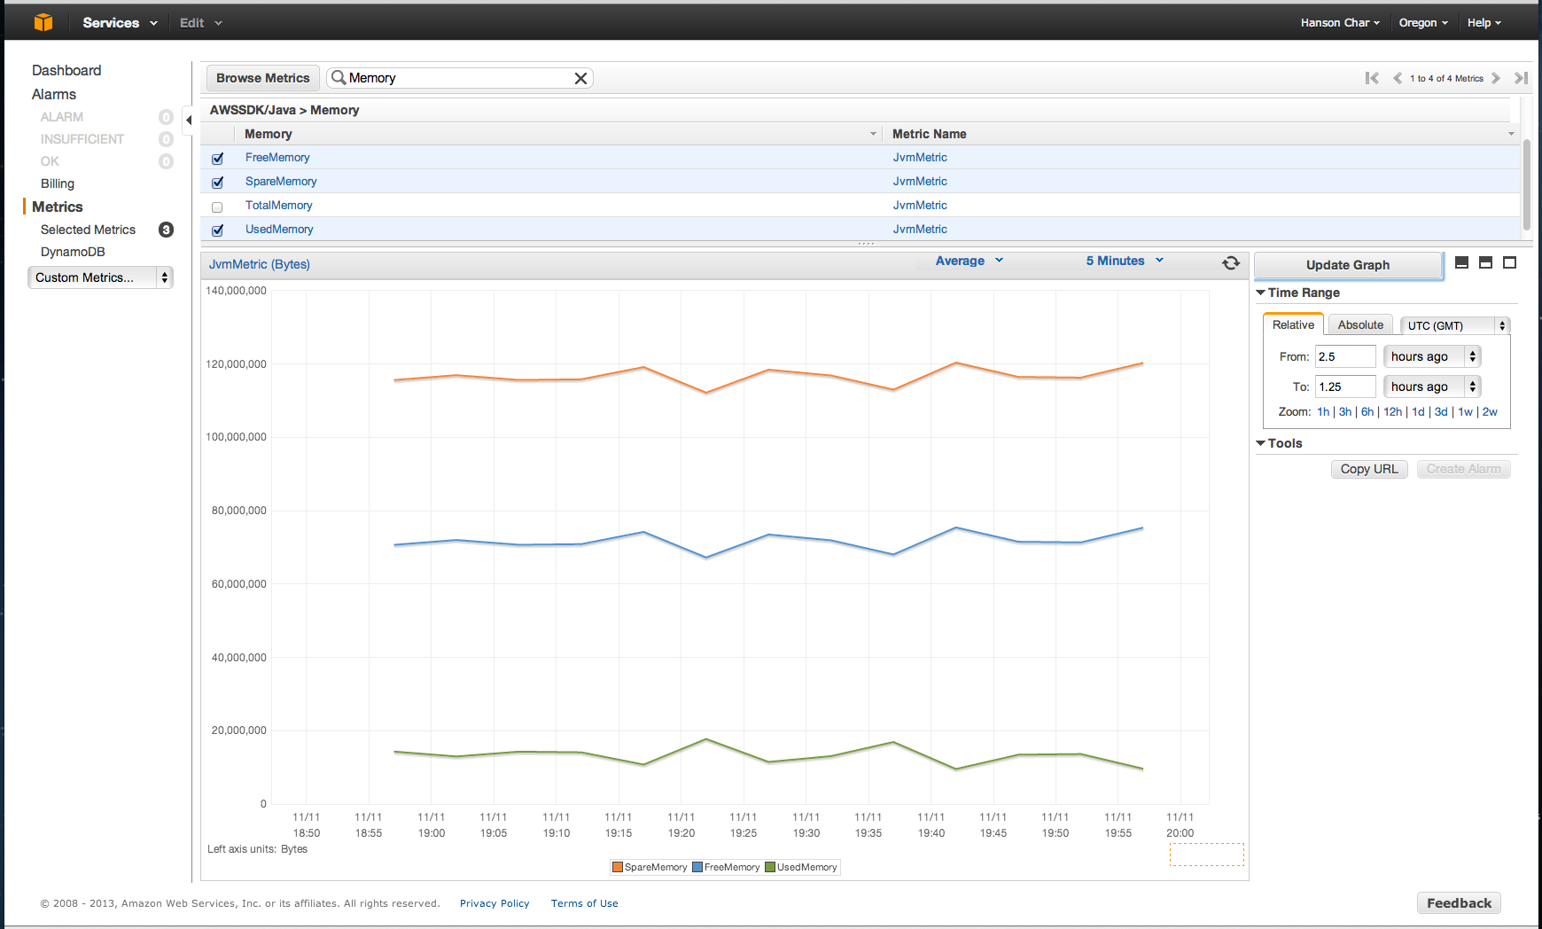The width and height of the screenshot is (1542, 929).
Task: Select the overlay-legend graph layout icon
Action: click(x=1485, y=262)
